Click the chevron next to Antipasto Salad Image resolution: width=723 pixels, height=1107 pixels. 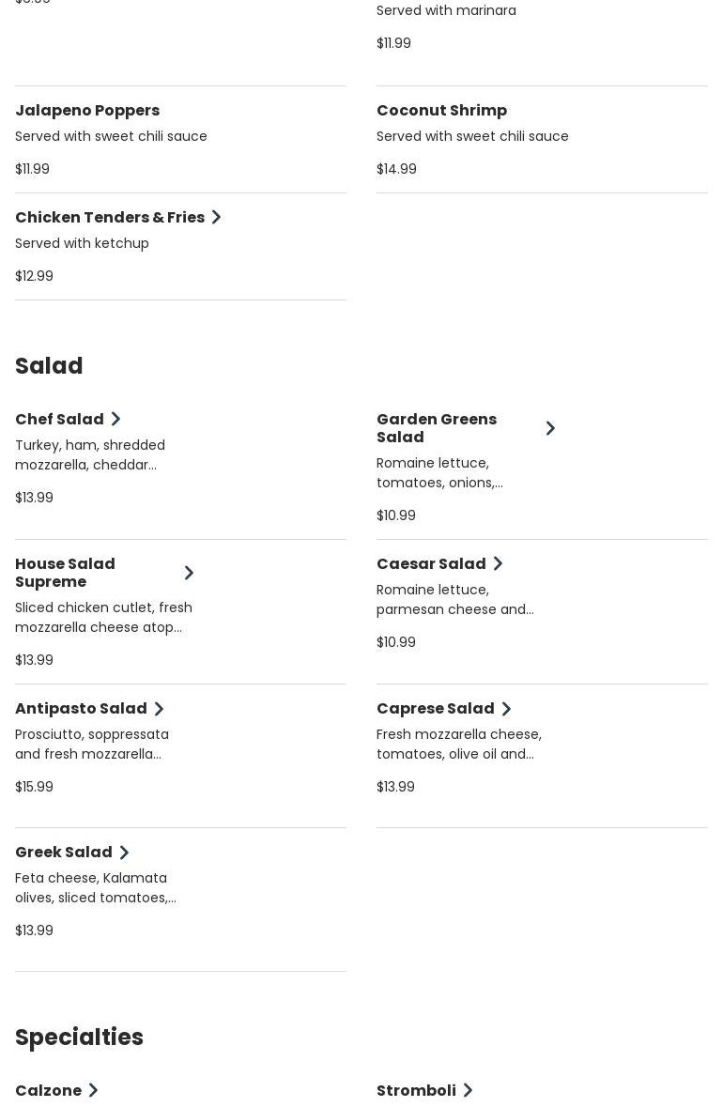[x=159, y=709]
